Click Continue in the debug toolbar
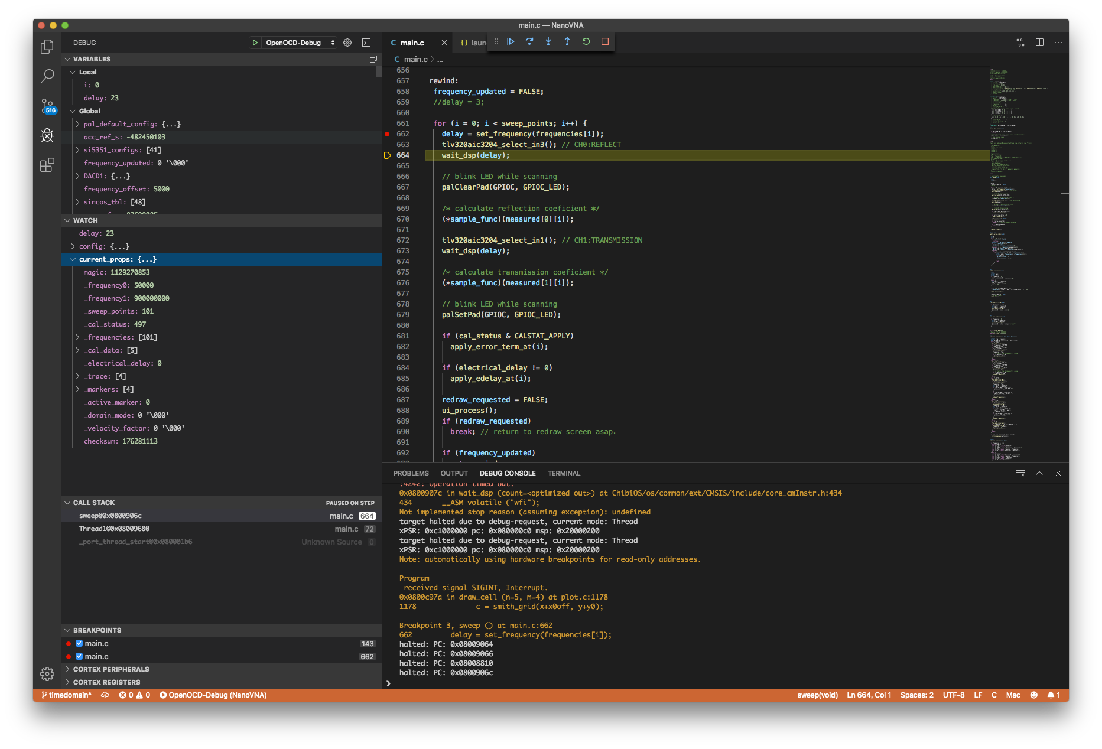 pos(511,41)
